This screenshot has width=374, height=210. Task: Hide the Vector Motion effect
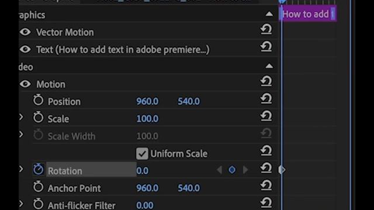click(25, 32)
